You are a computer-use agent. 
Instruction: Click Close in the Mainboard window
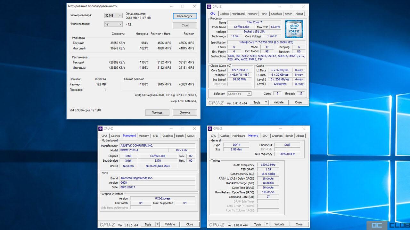(x=190, y=224)
